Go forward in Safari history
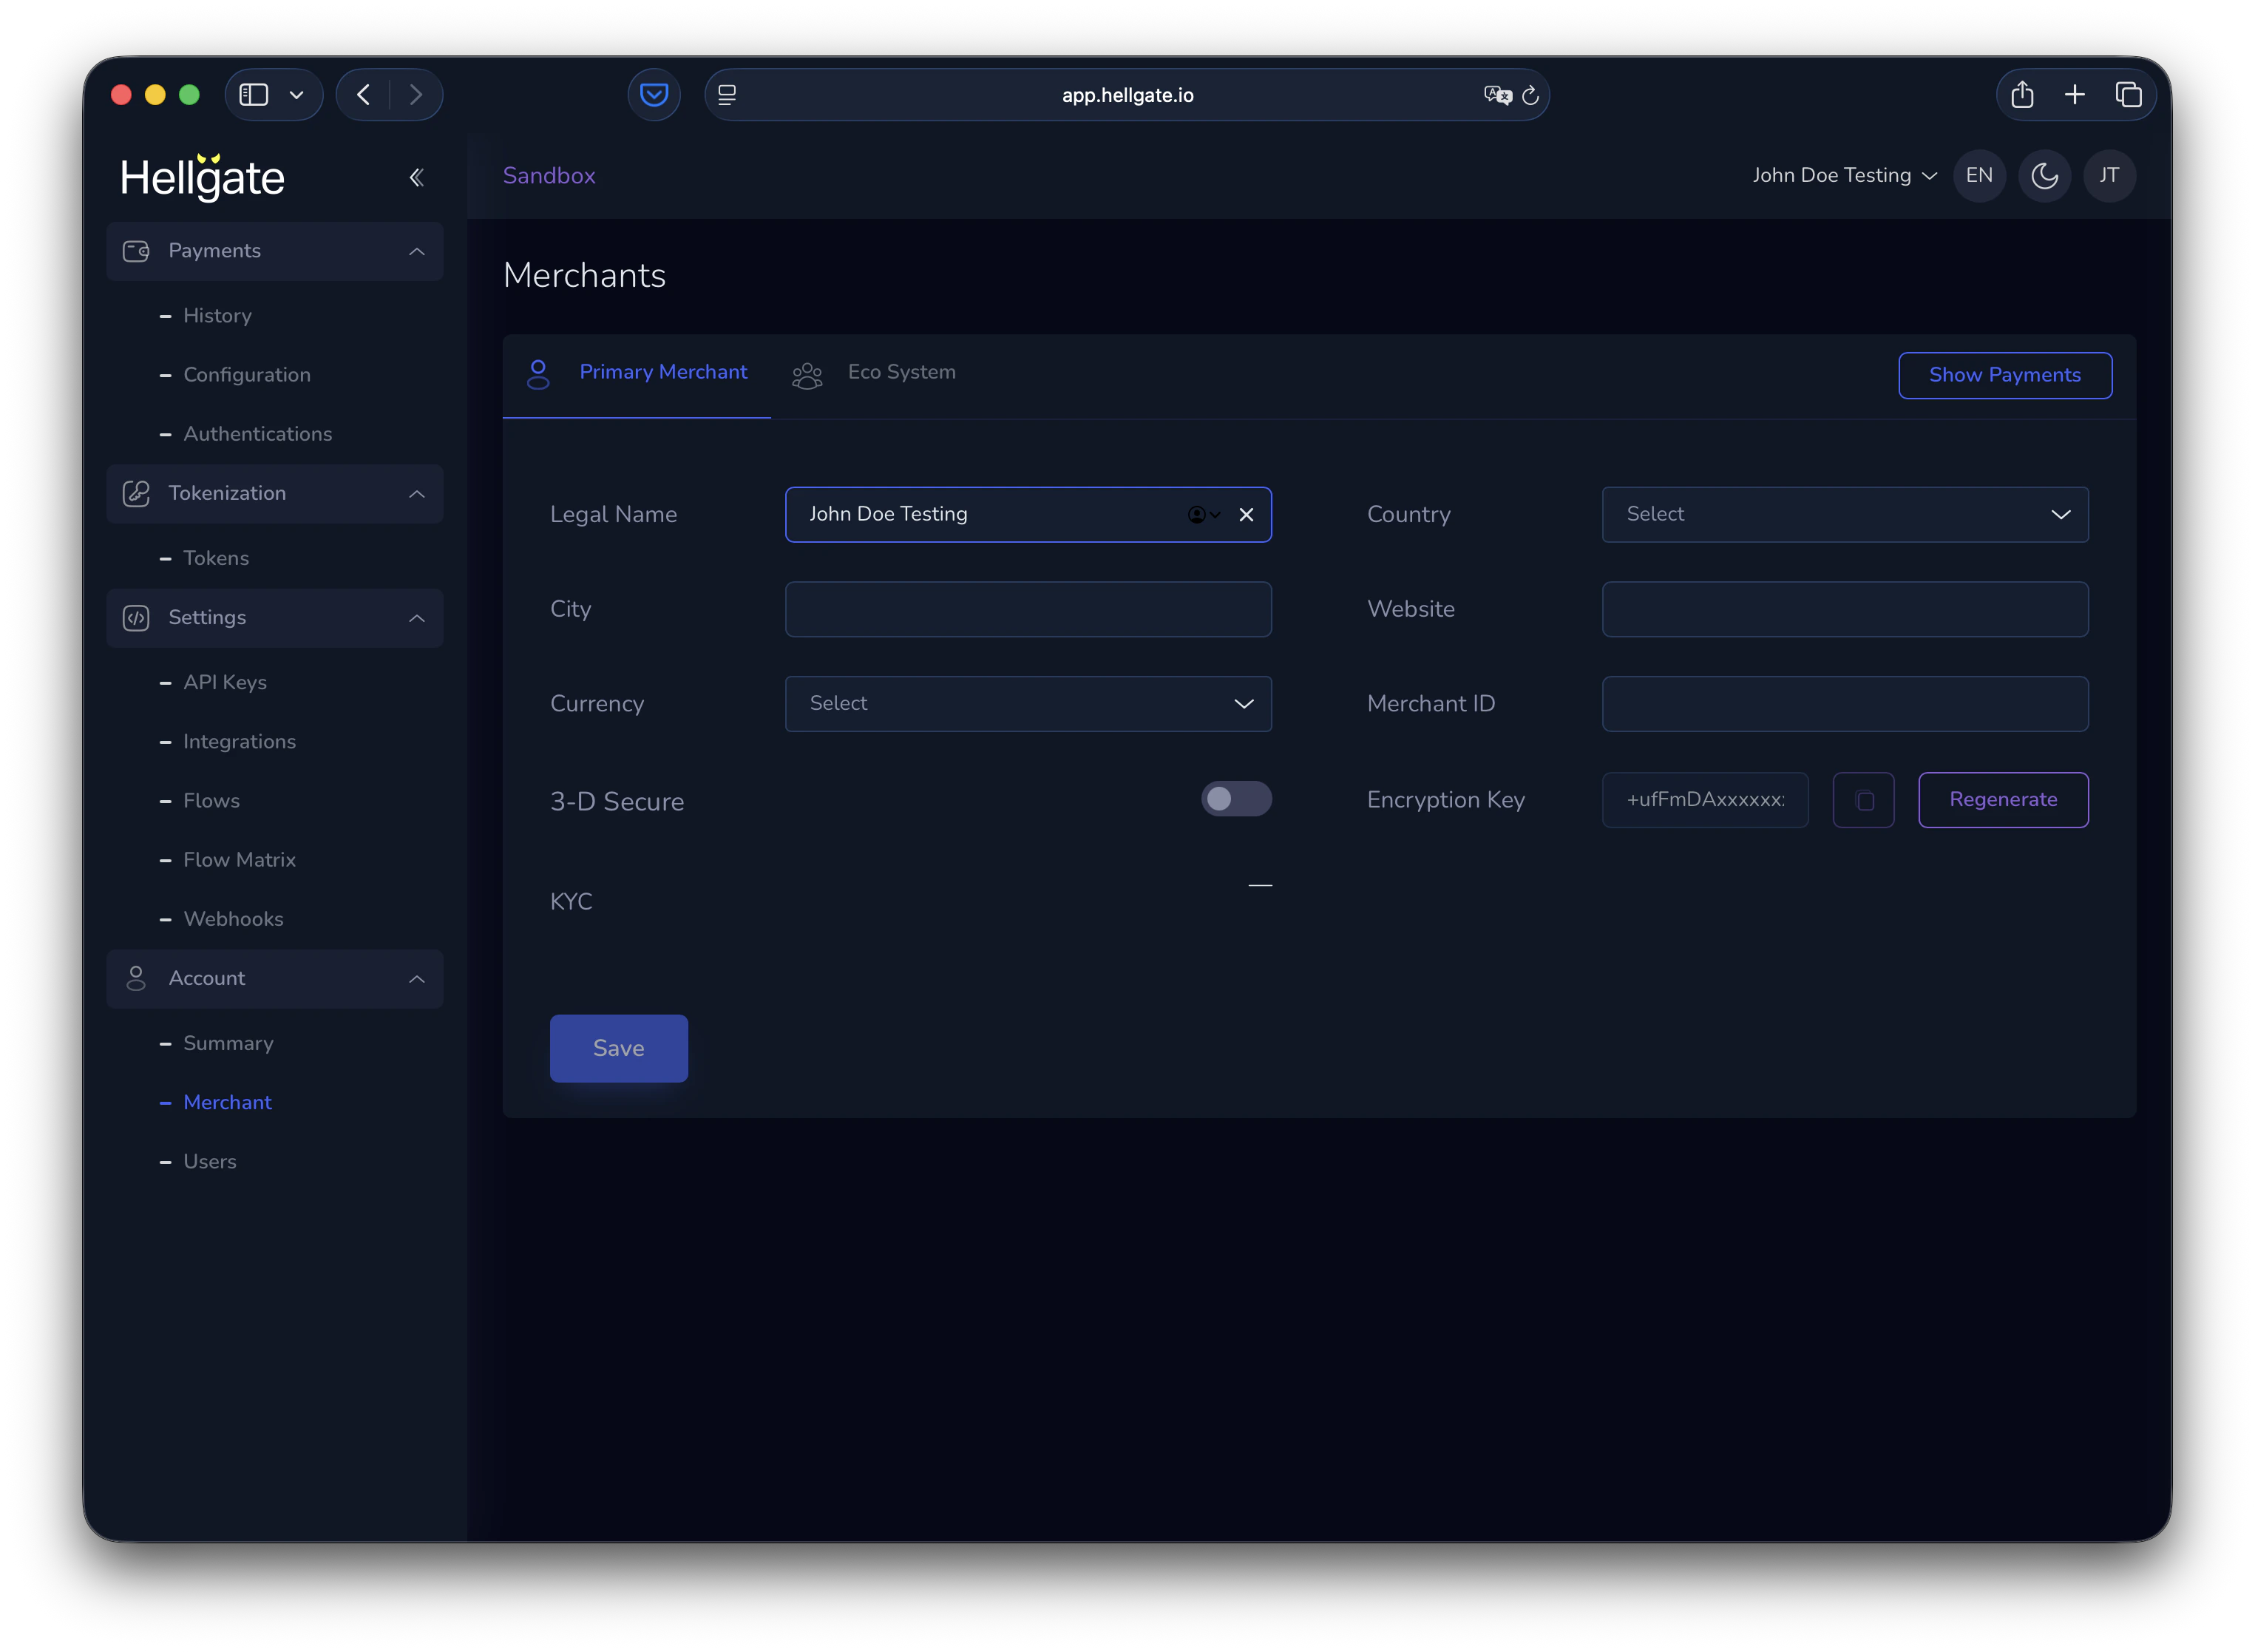The image size is (2255, 1652). point(416,95)
